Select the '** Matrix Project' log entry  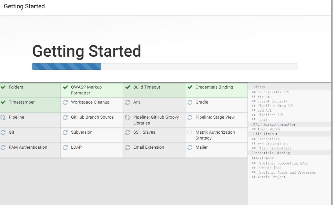[269, 177]
